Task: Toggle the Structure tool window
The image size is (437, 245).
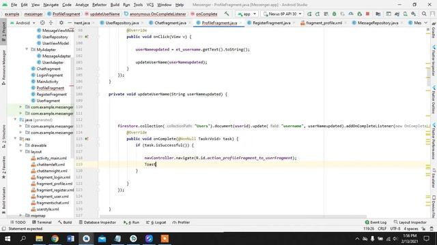Action: click(3, 136)
